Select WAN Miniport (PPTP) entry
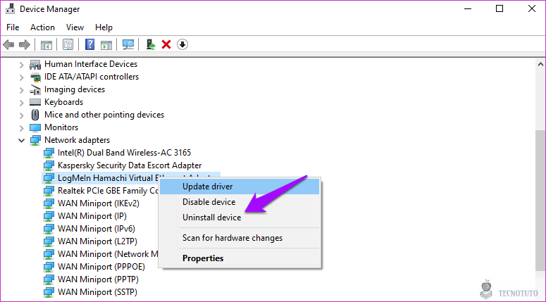 click(x=98, y=279)
